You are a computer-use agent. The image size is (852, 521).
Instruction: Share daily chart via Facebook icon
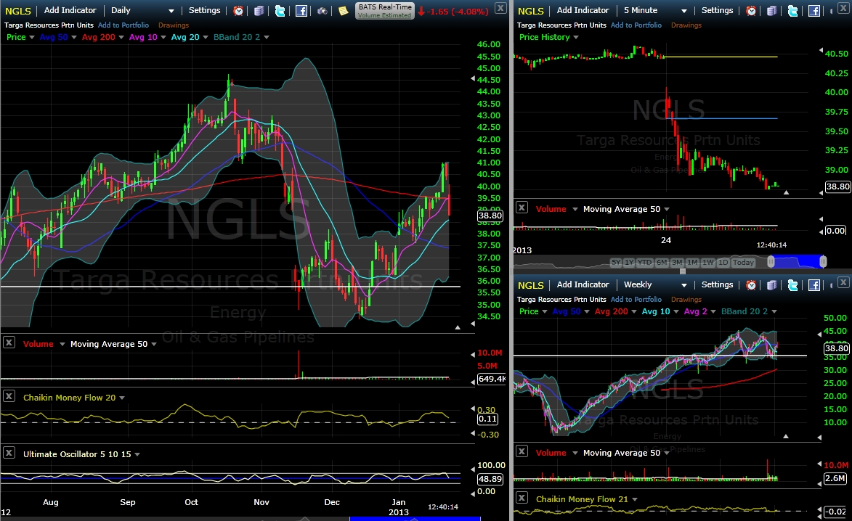pyautogui.click(x=301, y=10)
